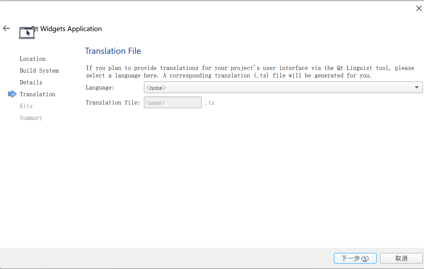Open the Language combo box

pos(283,87)
